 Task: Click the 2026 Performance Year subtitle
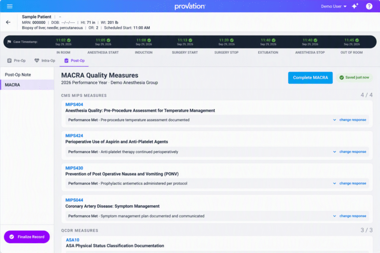coord(109,83)
